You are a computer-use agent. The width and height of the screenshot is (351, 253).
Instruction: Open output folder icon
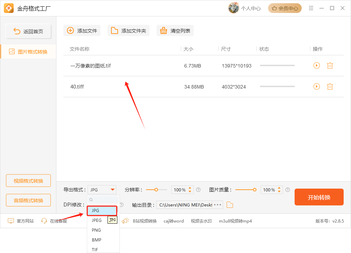[x=230, y=205]
